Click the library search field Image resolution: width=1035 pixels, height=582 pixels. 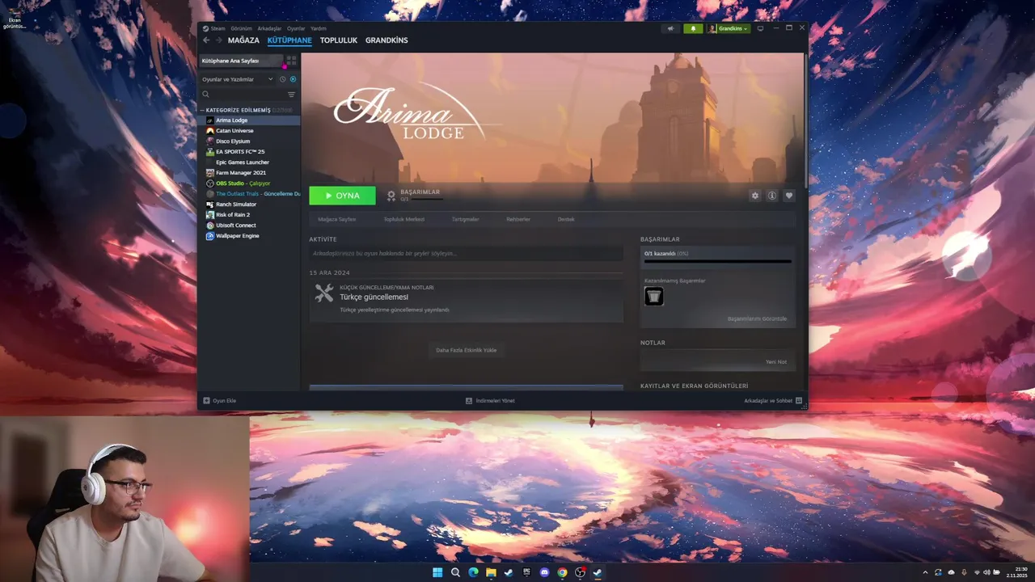tap(243, 95)
